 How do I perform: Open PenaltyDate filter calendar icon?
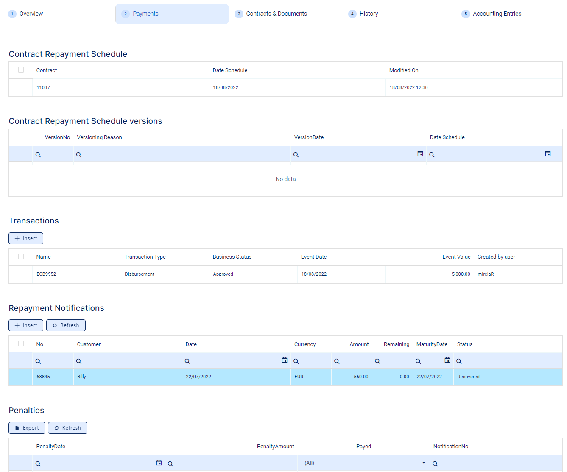(159, 463)
